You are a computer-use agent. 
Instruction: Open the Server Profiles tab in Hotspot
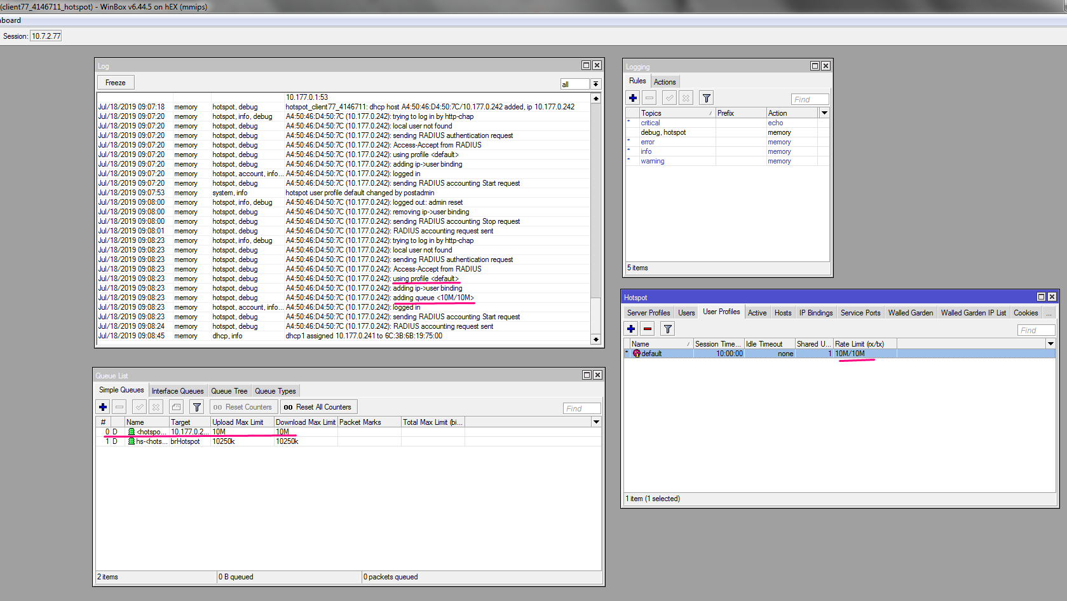point(648,313)
